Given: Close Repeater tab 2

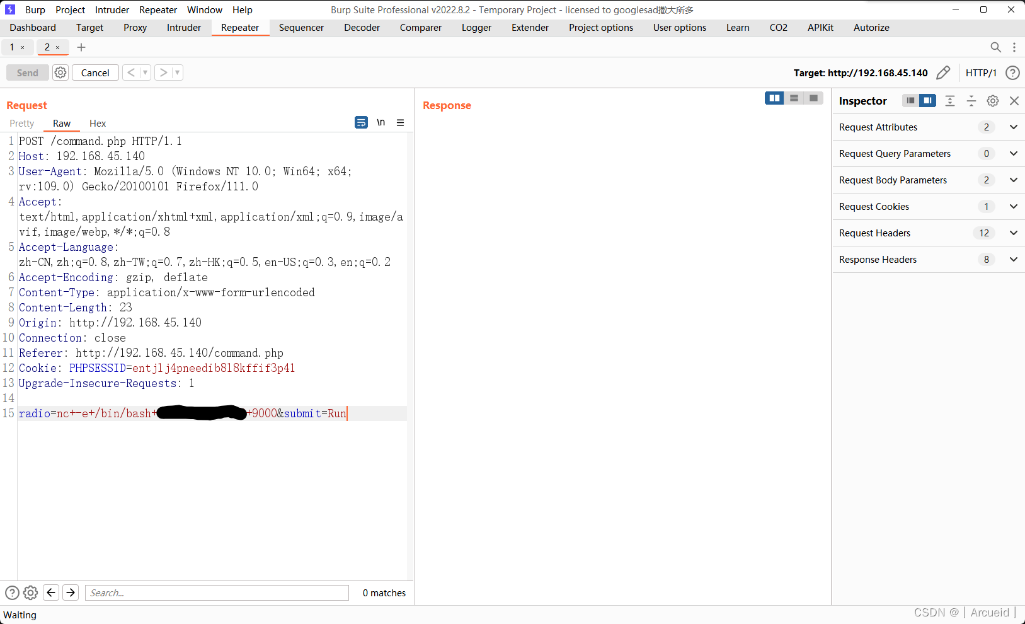Looking at the screenshot, I should click(58, 47).
